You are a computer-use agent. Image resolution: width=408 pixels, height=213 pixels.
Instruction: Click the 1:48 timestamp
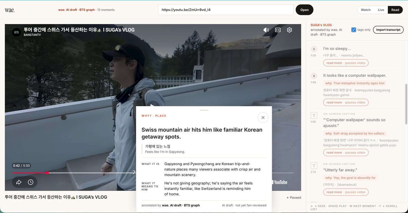[313, 82]
